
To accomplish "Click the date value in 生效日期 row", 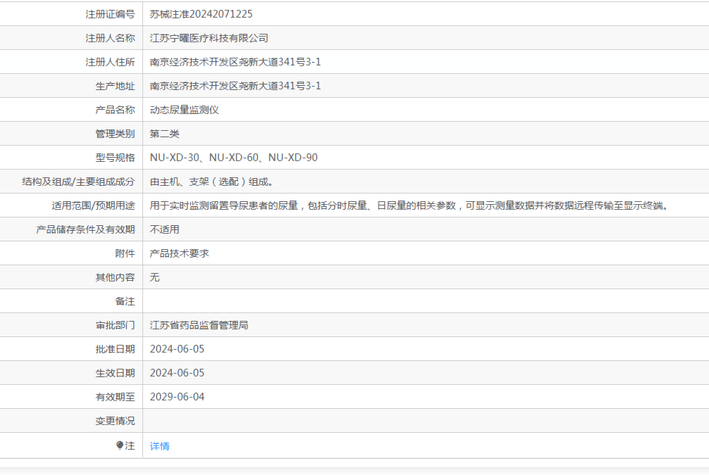I will pyautogui.click(x=178, y=373).
